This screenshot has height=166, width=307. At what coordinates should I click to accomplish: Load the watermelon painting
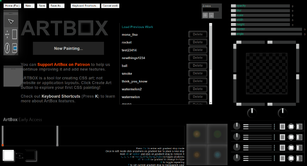pos(130,97)
